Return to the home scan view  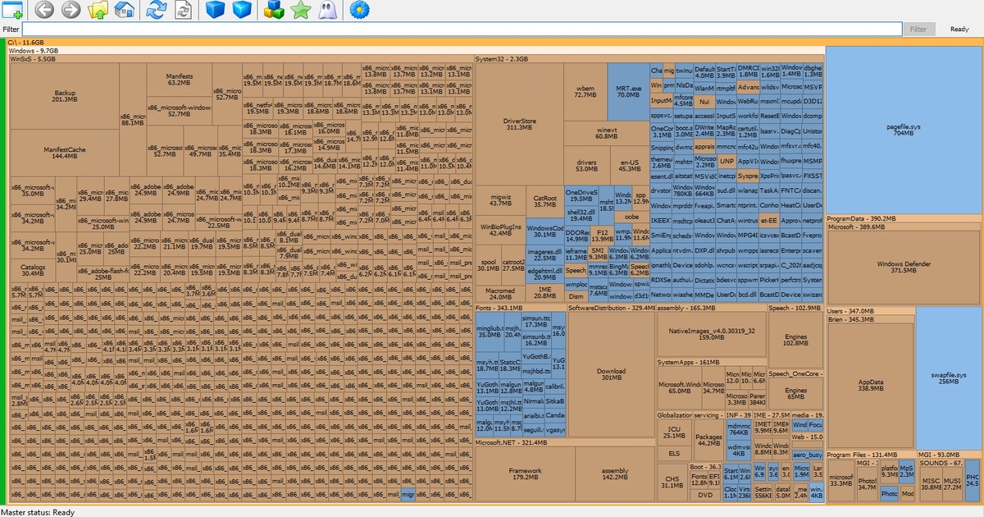point(125,11)
